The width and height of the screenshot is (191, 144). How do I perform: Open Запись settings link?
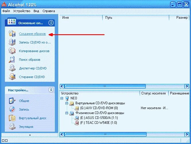point(24,109)
